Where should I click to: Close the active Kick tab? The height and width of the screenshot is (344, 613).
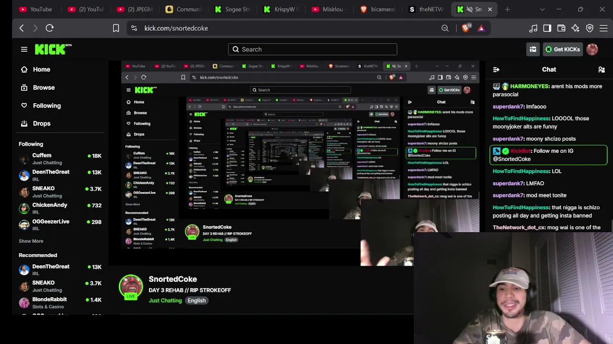[490, 9]
